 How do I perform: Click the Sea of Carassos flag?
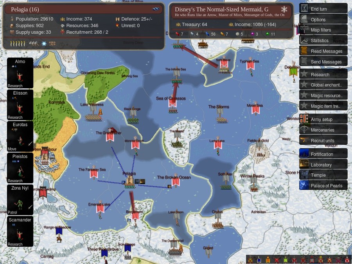coord(172,104)
